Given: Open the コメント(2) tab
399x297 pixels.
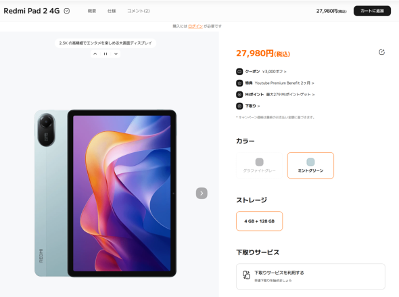Looking at the screenshot, I should 139,11.
